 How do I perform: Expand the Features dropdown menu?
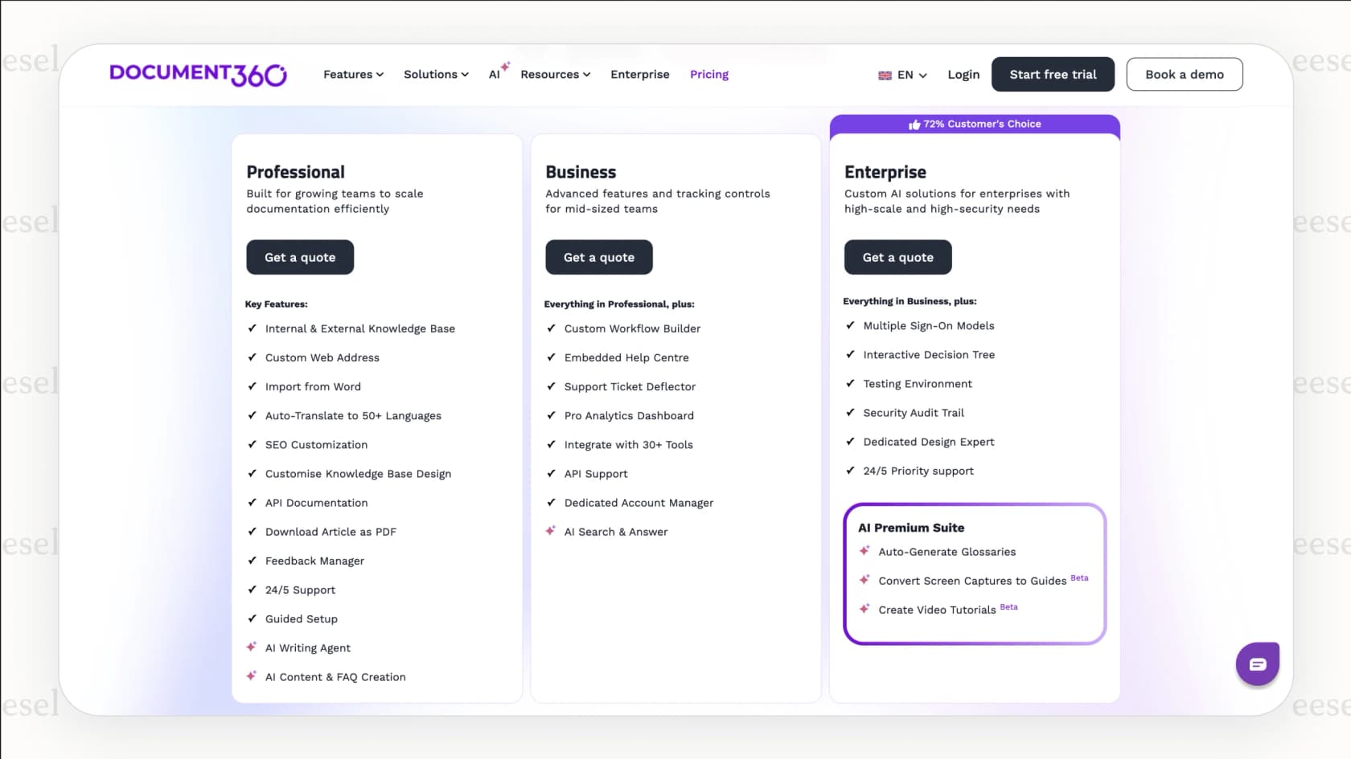(353, 75)
